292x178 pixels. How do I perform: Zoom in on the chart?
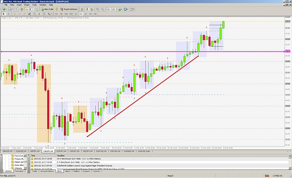click(x=98, y=9)
